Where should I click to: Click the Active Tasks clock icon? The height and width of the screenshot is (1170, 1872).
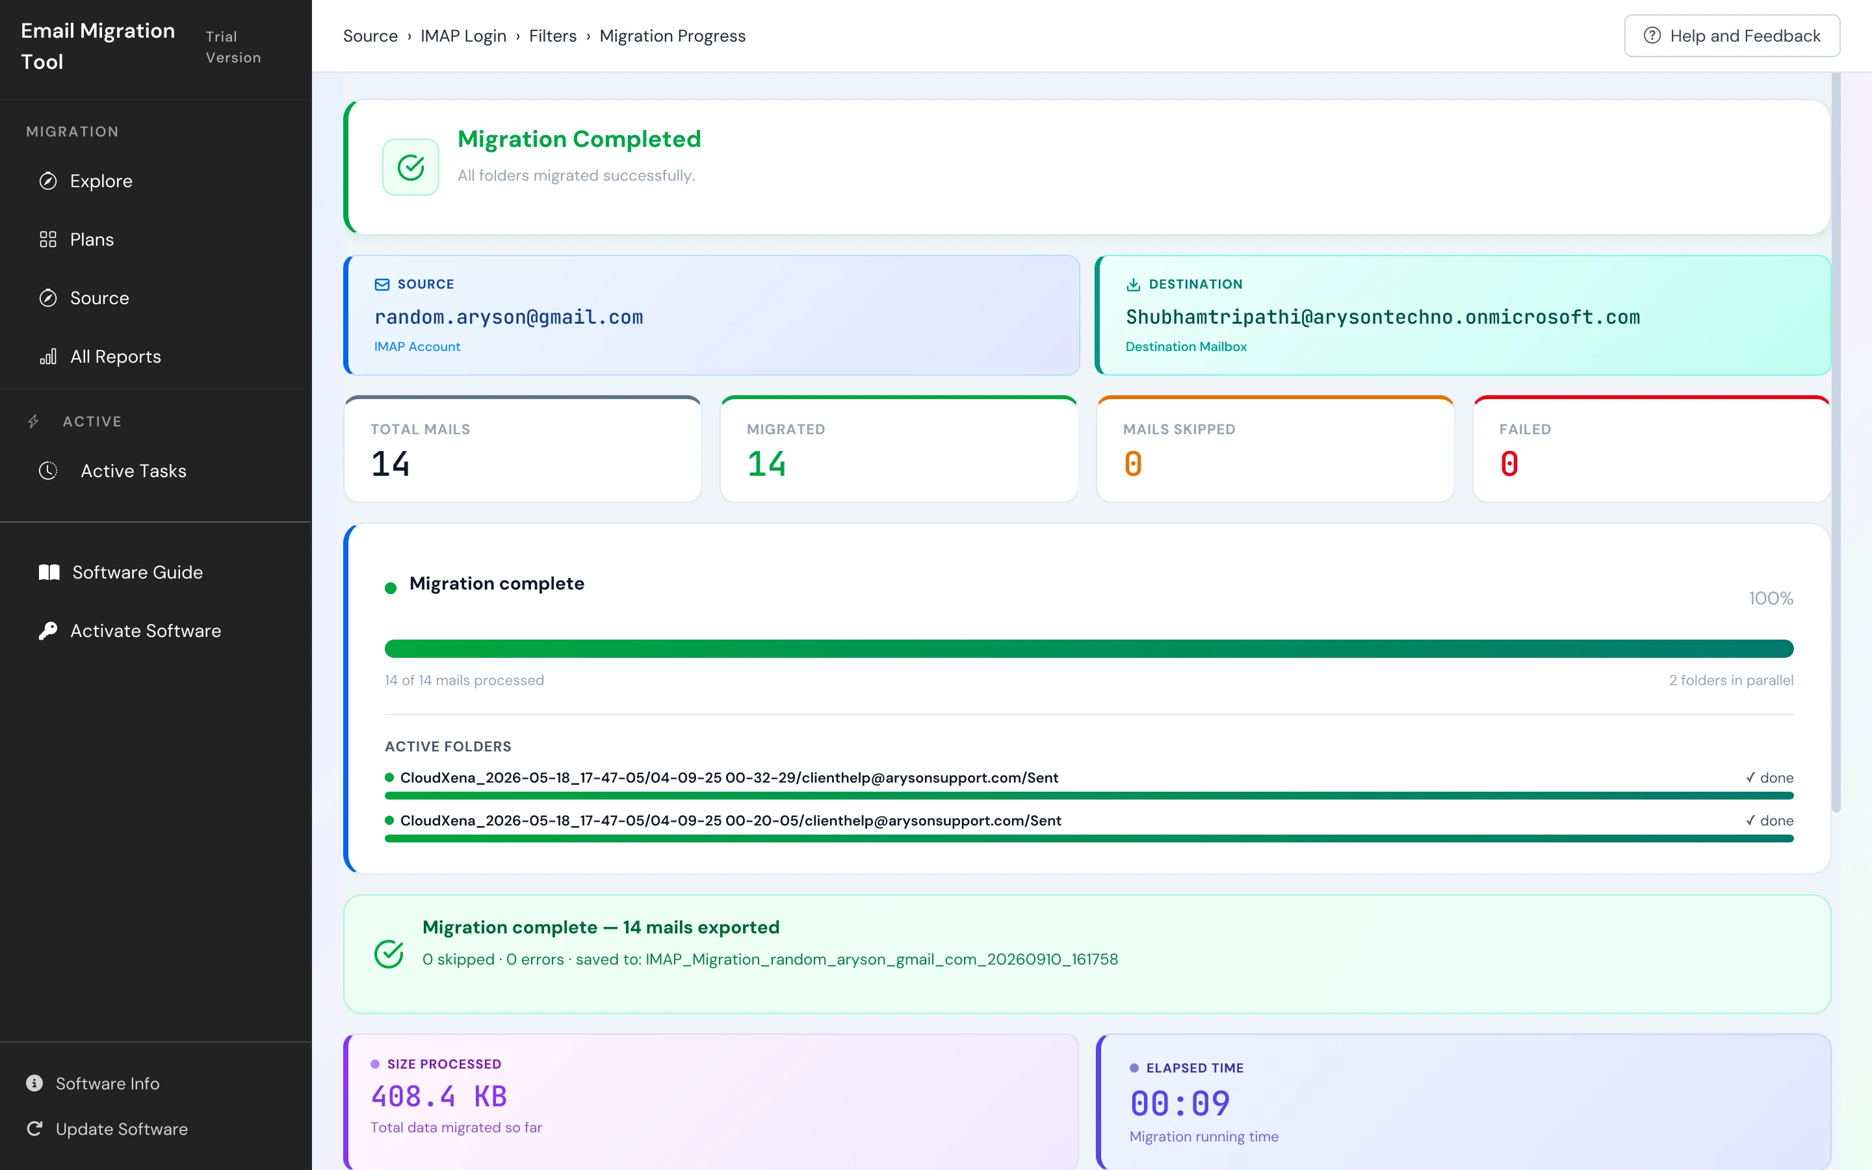click(48, 471)
